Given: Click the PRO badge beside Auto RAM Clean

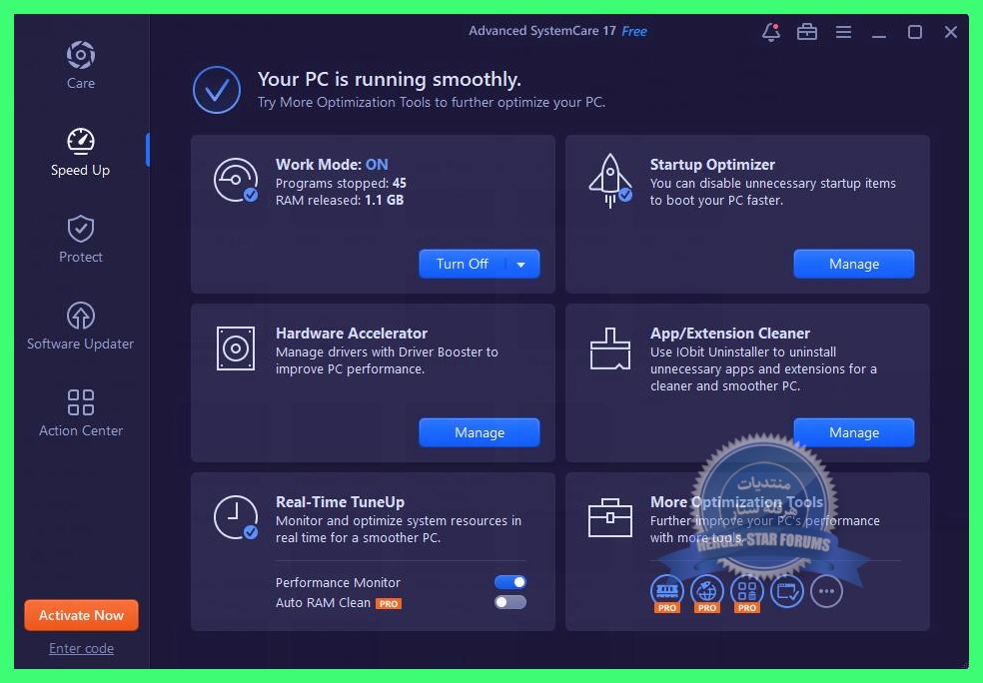Looking at the screenshot, I should (x=388, y=603).
